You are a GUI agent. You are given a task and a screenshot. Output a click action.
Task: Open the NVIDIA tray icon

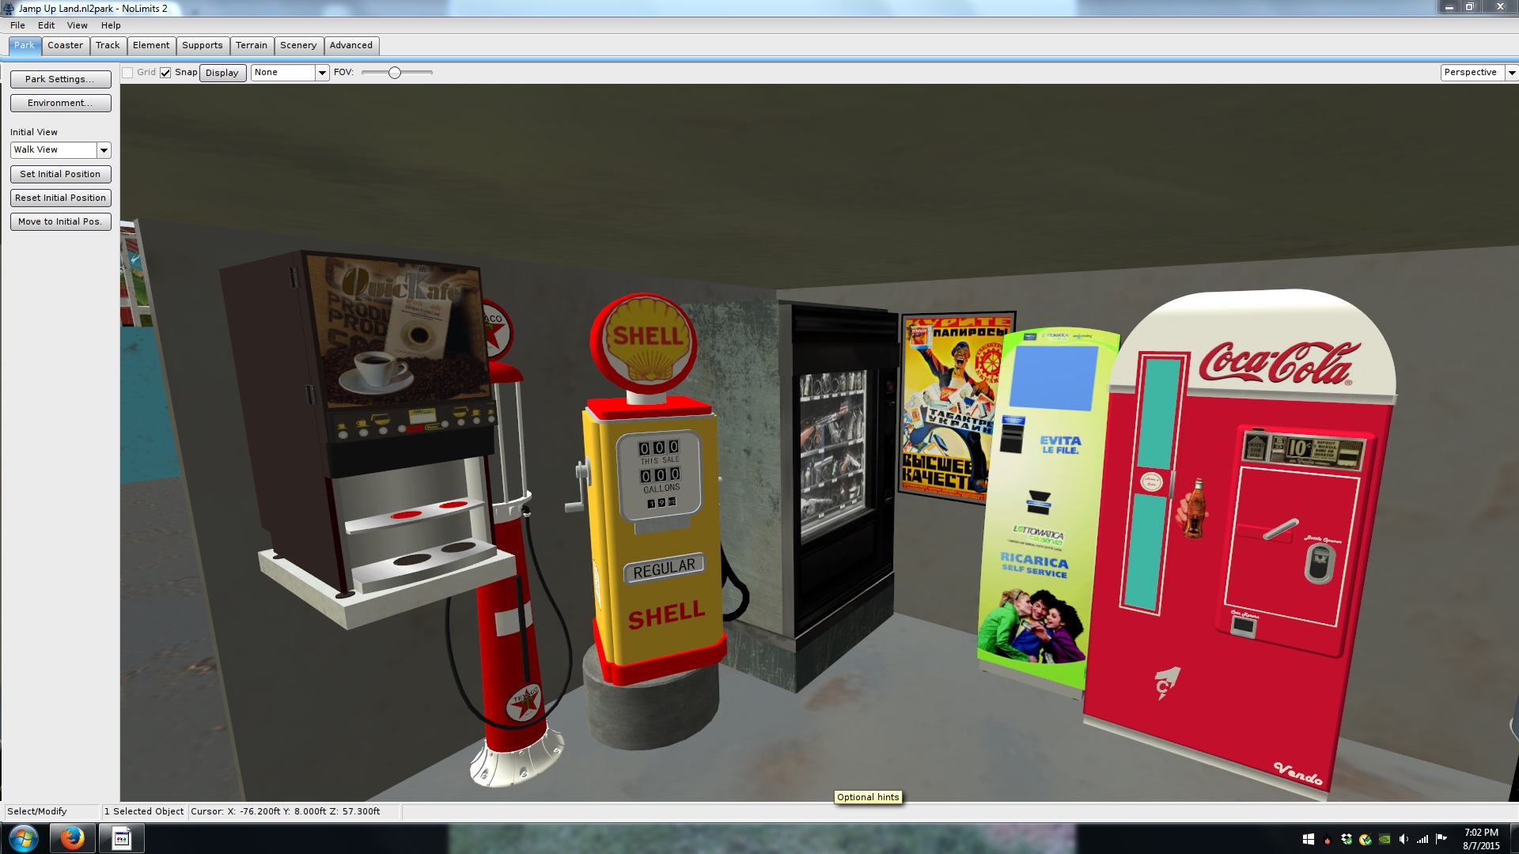(1385, 839)
